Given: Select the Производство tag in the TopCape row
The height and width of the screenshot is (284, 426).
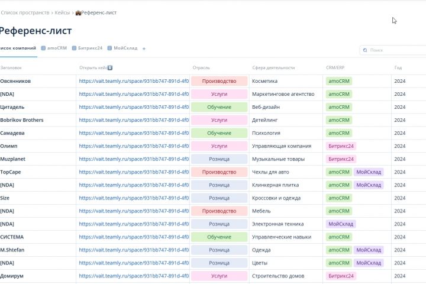Looking at the screenshot, I should [x=219, y=172].
